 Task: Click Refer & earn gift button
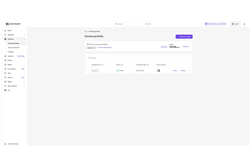pyautogui.click(x=216, y=24)
